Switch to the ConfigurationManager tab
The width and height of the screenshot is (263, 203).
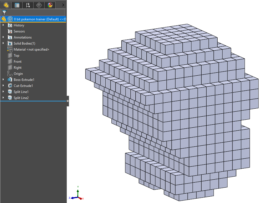click(x=28, y=5)
